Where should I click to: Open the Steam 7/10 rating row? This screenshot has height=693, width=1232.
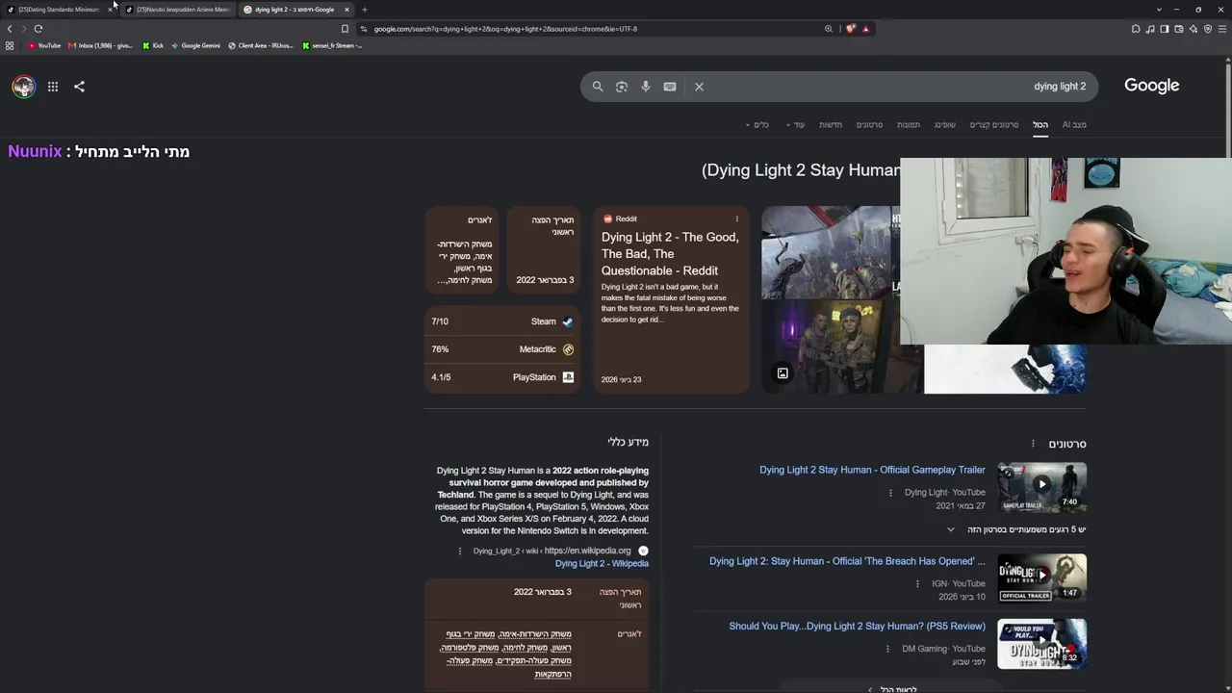click(501, 321)
